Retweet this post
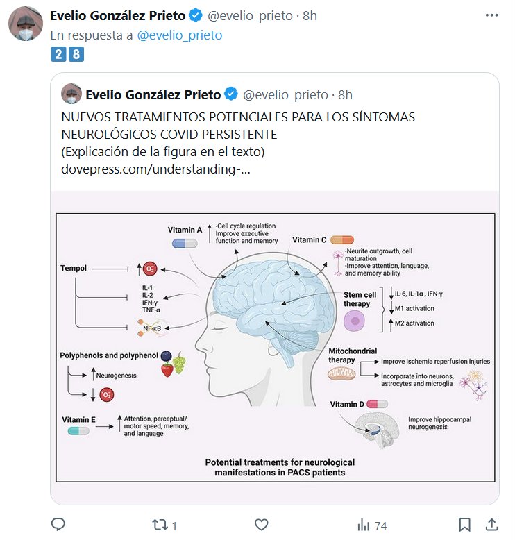515x540 pixels. point(161,524)
